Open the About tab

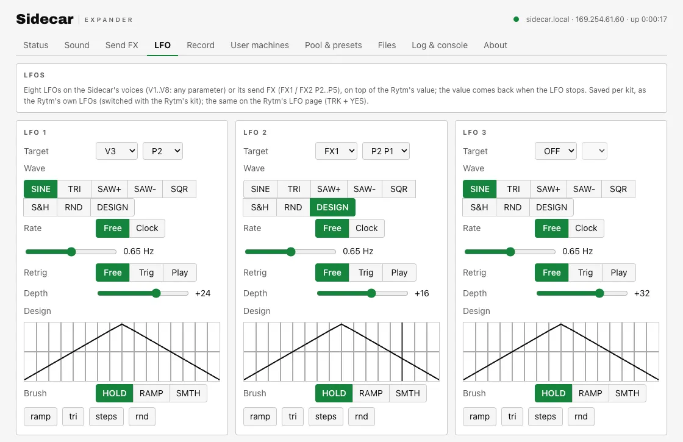[x=495, y=45]
